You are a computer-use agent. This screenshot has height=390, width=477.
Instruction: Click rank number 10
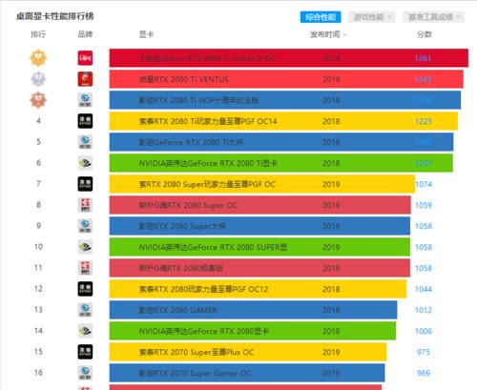(38, 247)
